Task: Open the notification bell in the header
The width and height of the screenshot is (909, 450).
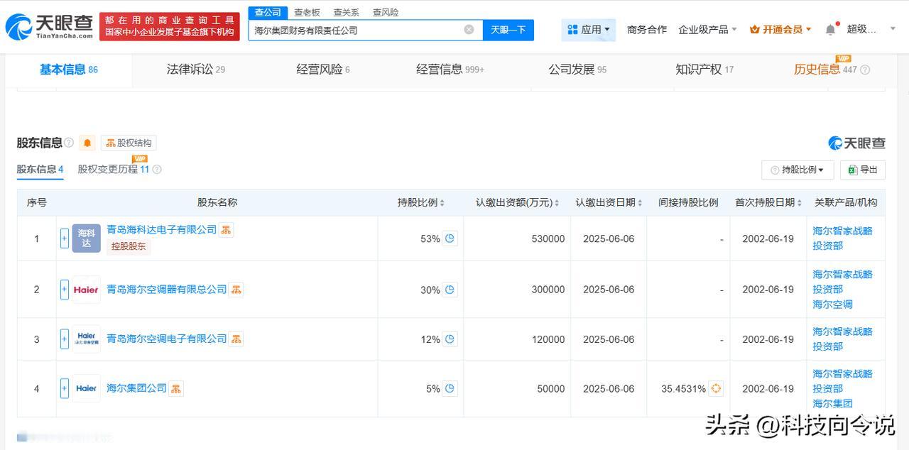Action: (830, 30)
